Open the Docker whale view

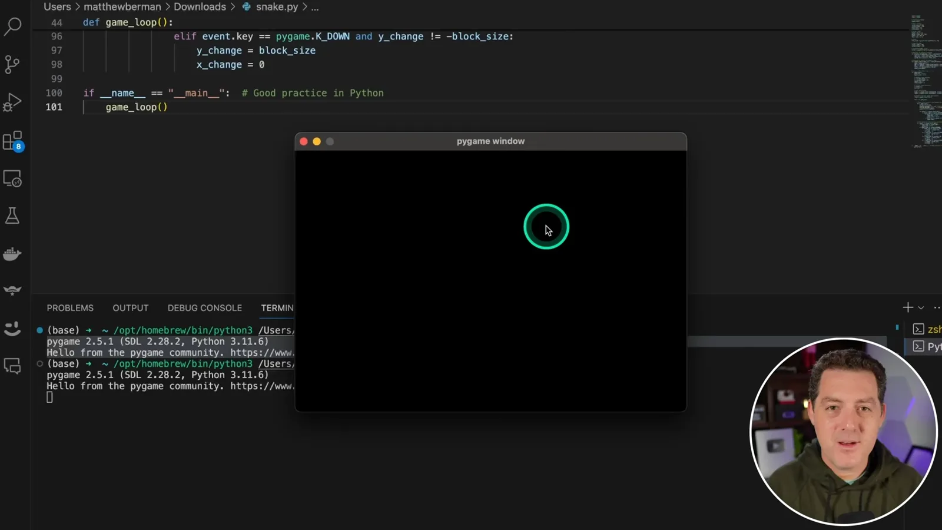(12, 254)
